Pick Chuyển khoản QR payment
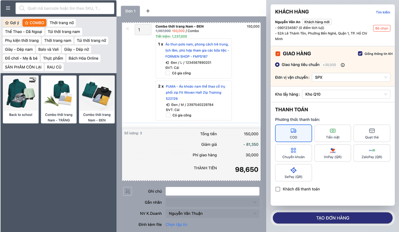Viewport: 399px width, 232px height. 293,153
